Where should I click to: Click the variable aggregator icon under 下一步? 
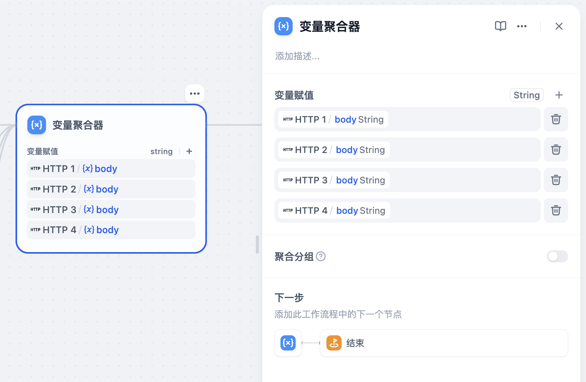288,343
